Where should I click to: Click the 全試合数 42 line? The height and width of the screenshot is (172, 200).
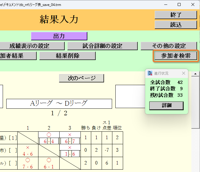tap(166, 82)
